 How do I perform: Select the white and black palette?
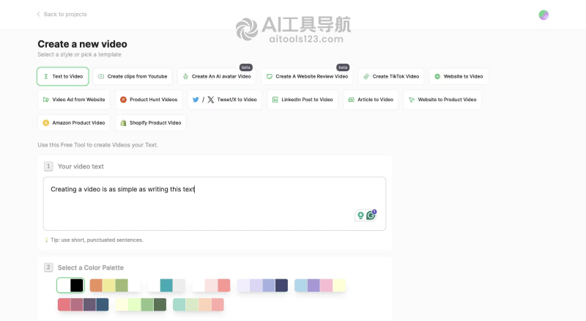pyautogui.click(x=70, y=286)
